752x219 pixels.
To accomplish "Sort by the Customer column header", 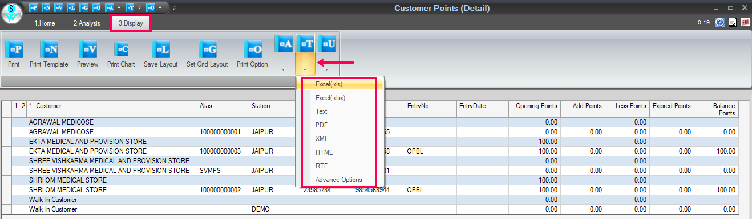I will 116,109.
